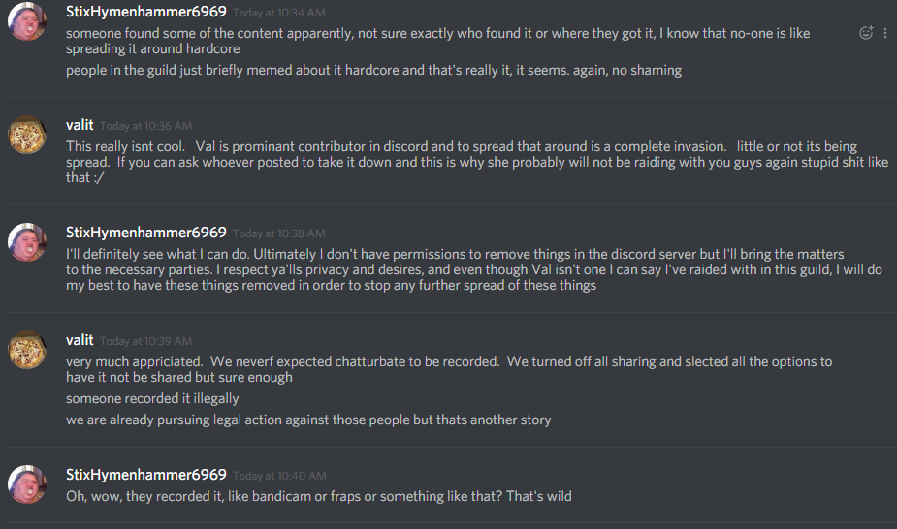Open StixHymenhammer6969's avatar at 10:34 AM
The width and height of the screenshot is (897, 529).
(27, 21)
